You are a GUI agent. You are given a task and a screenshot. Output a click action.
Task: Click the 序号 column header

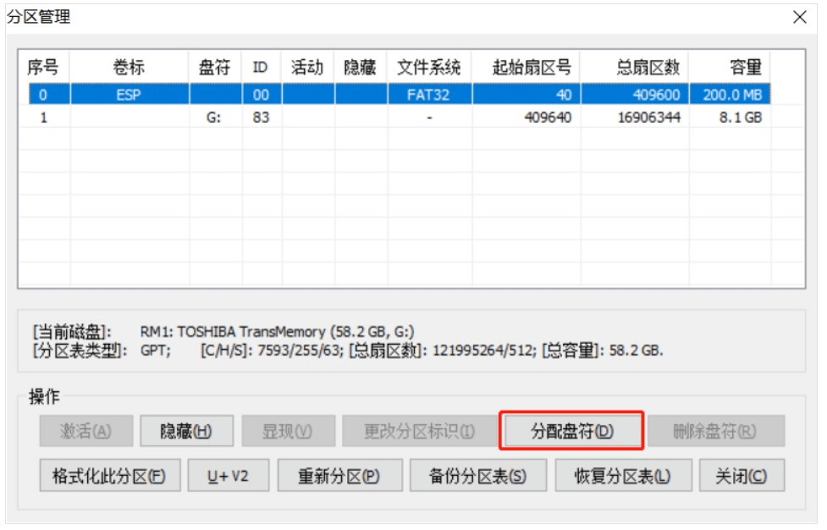pos(44,68)
